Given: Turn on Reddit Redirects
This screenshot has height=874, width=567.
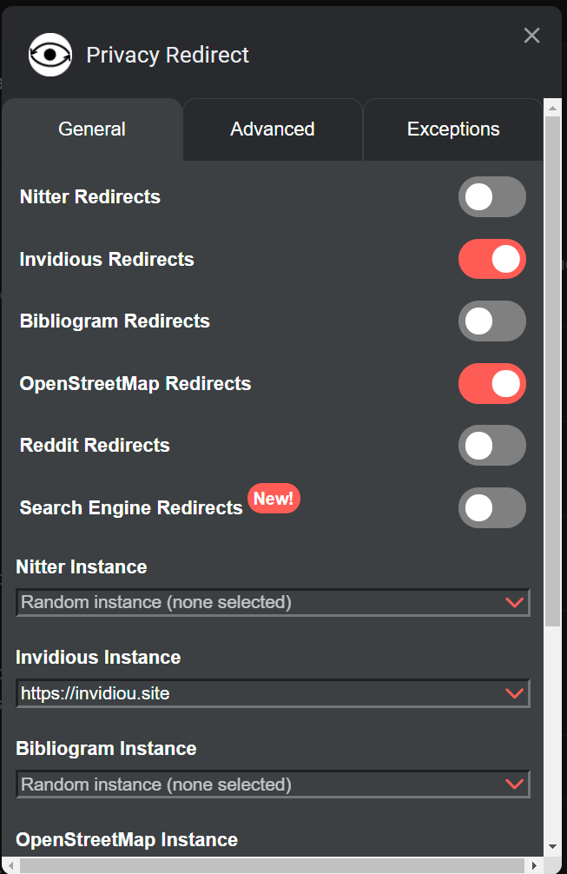Looking at the screenshot, I should click(491, 446).
